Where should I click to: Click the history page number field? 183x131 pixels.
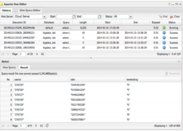click(x=22, y=54)
